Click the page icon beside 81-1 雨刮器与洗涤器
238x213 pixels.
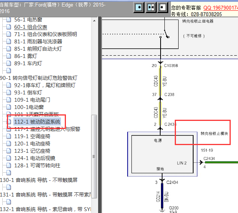[x=9, y=41]
